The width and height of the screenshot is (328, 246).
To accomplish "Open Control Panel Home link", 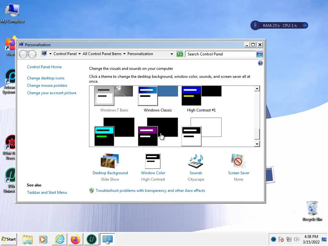I will pos(44,67).
